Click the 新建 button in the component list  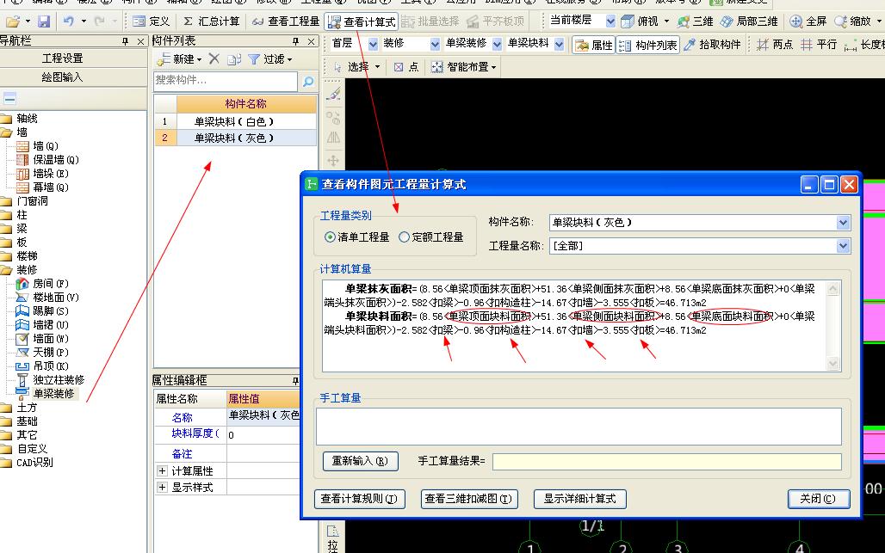point(179,59)
